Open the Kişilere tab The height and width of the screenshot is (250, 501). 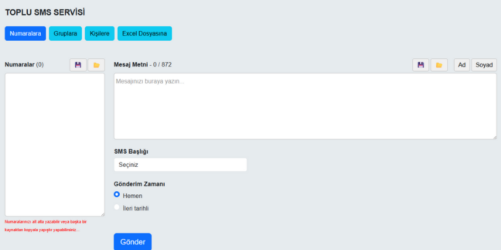(x=100, y=33)
